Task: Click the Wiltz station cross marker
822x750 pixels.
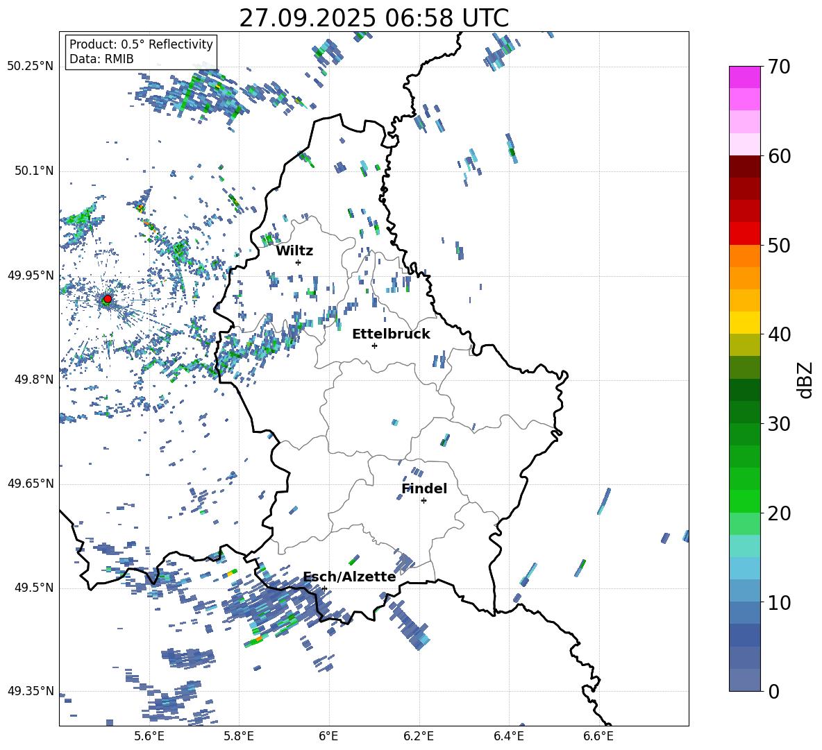Action: click(299, 262)
